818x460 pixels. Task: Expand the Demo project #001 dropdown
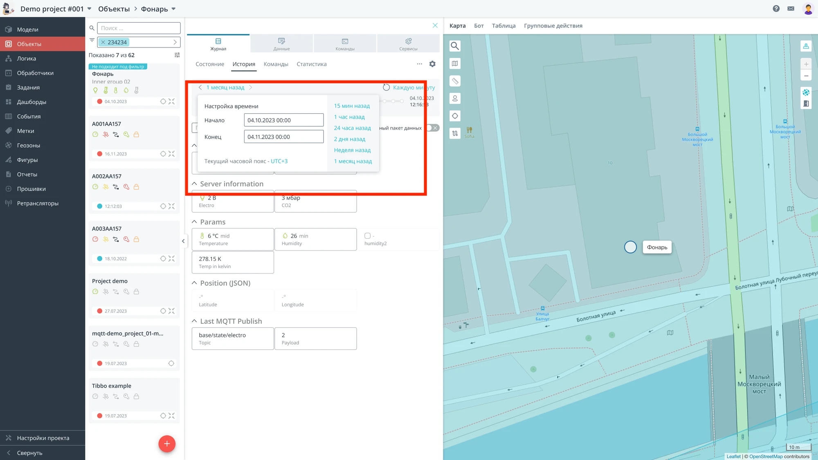coord(89,9)
